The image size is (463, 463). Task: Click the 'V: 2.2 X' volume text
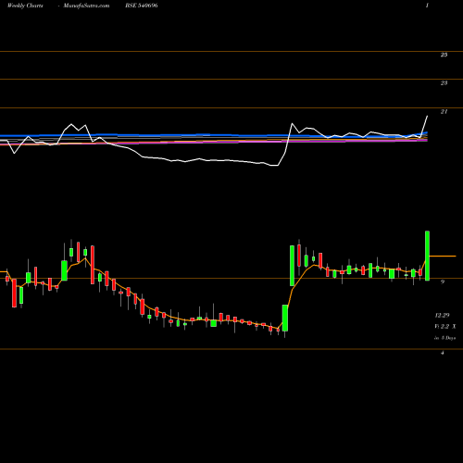(444, 326)
